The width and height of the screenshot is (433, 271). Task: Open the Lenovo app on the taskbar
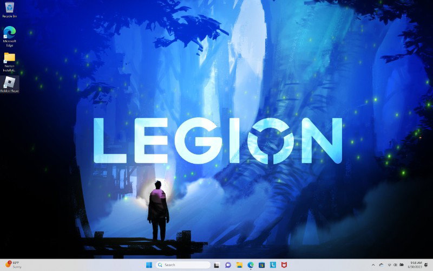[273, 265]
